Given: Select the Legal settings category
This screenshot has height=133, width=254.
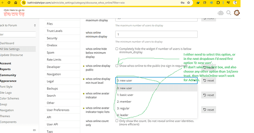Looking at the screenshot, I should point(62,81).
